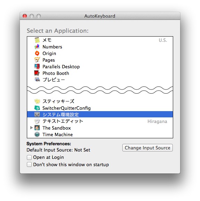Click the Change Input Source button
200x201 pixels.
click(147, 148)
